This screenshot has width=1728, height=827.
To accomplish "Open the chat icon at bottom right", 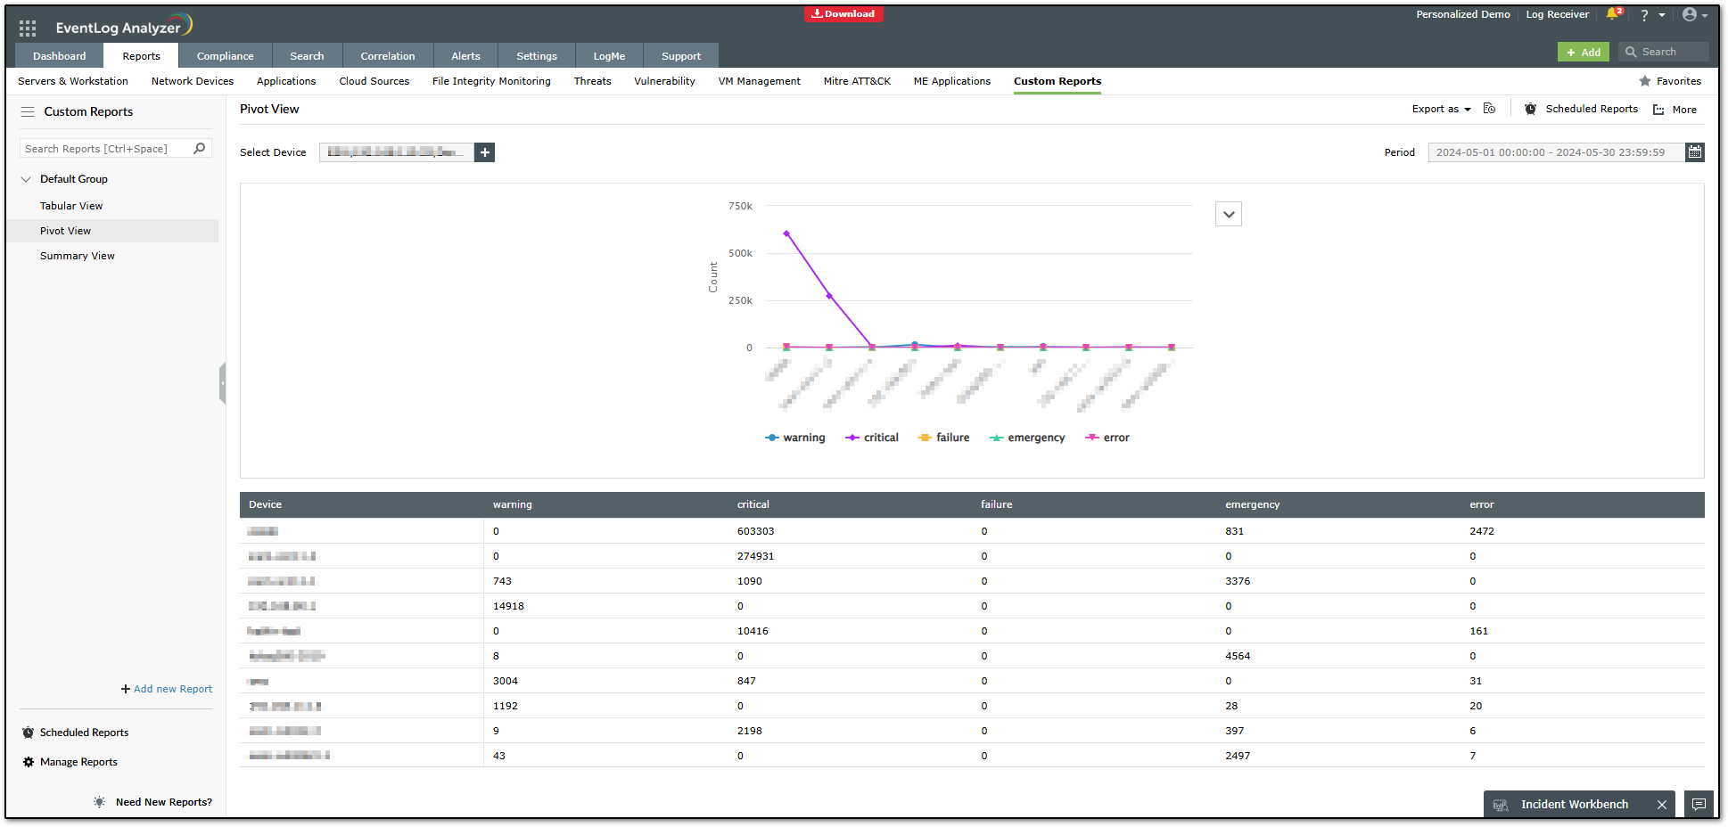I will tap(1699, 804).
